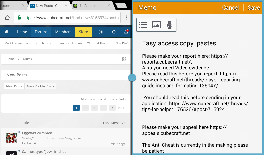Open the Forums navigation item
The height and width of the screenshot is (155, 264).
coord(41,32)
